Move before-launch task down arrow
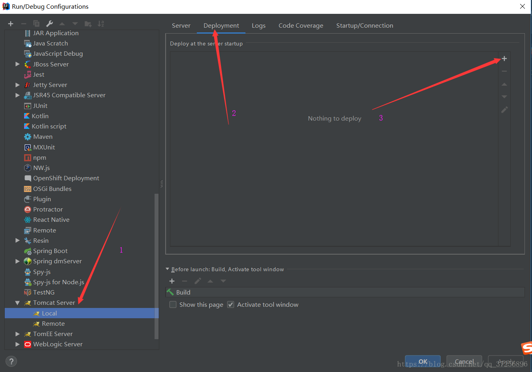The width and height of the screenshot is (532, 372). click(223, 281)
